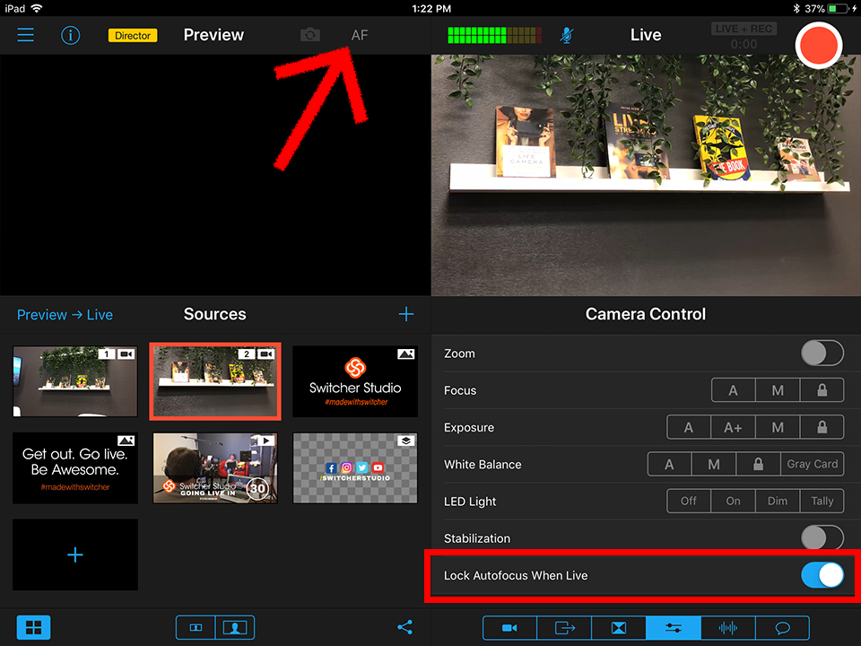This screenshot has height=646, width=861.
Task: Open the camera inputs tab
Action: tap(509, 627)
